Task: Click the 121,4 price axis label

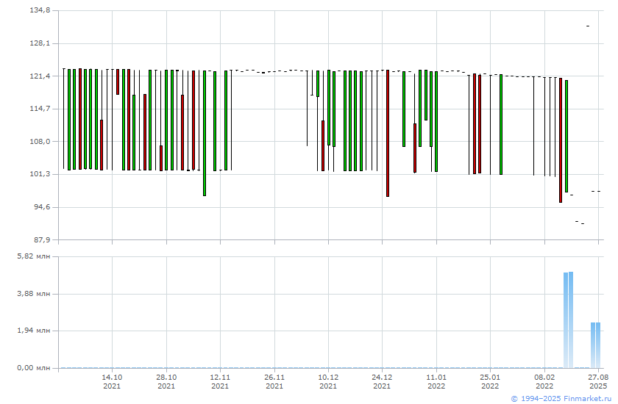Action: (40, 76)
